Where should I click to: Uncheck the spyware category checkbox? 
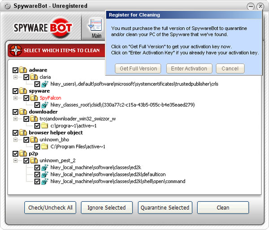click(15, 91)
